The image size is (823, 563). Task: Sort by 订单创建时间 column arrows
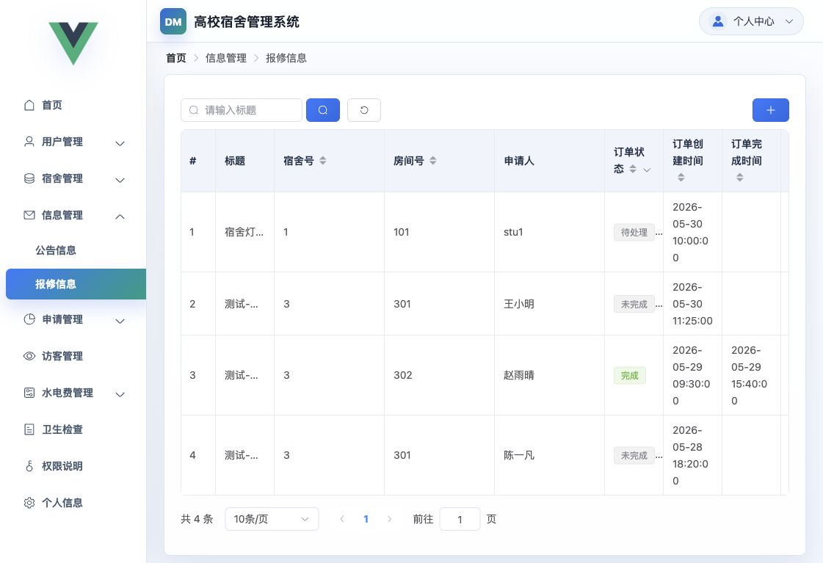(x=681, y=178)
